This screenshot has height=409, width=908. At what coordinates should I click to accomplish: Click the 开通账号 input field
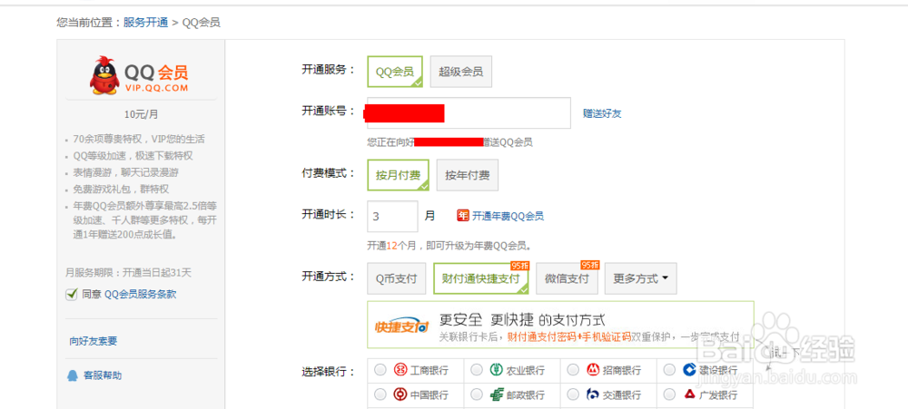(469, 112)
